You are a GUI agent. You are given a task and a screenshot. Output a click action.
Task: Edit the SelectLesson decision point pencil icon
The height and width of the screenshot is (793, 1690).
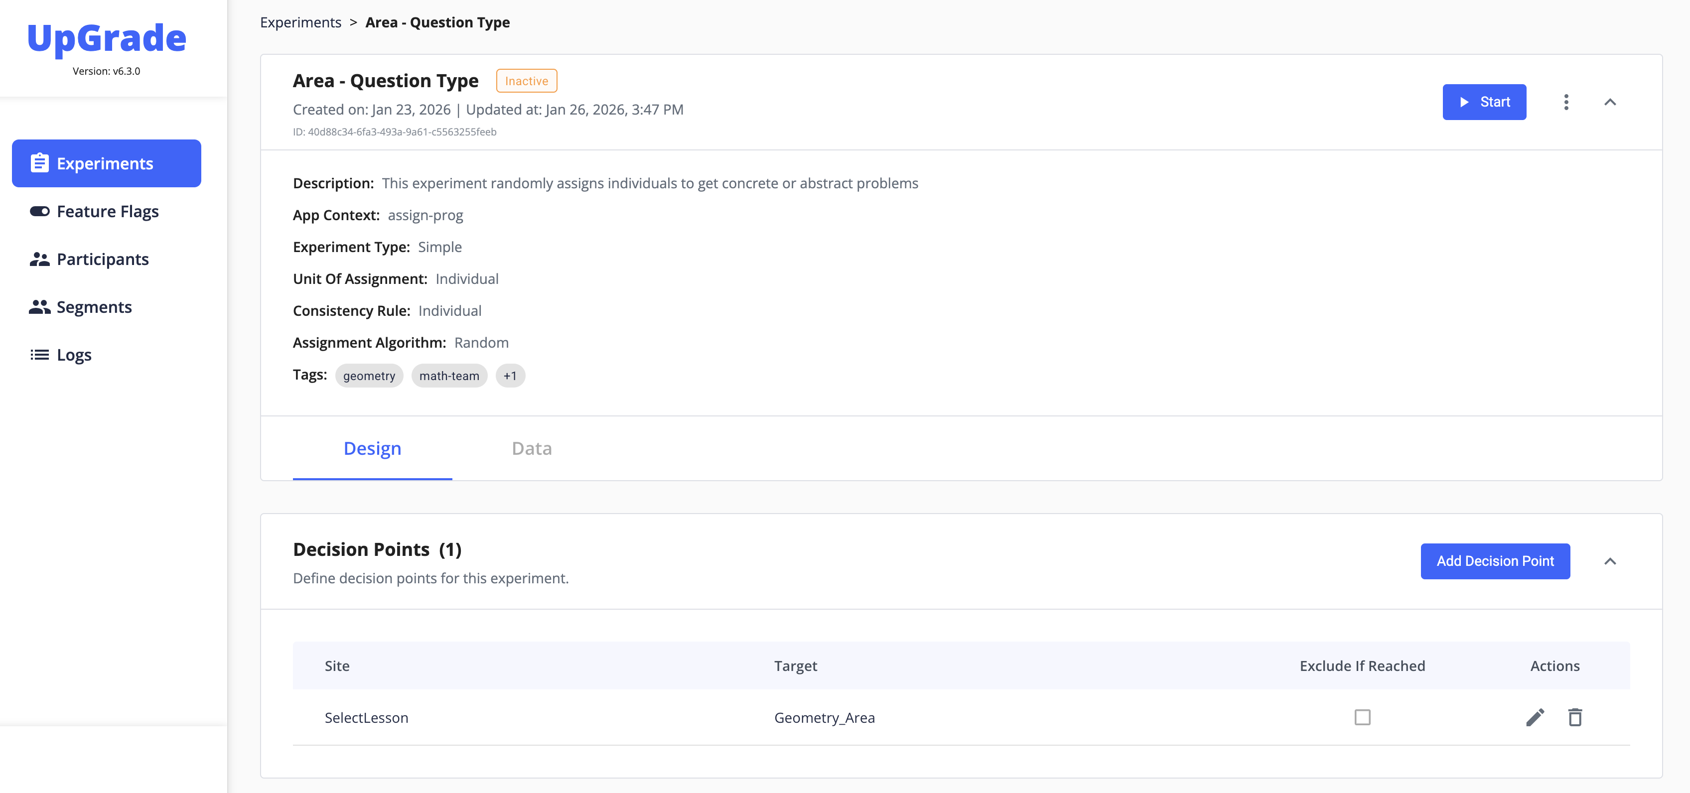[x=1535, y=718]
